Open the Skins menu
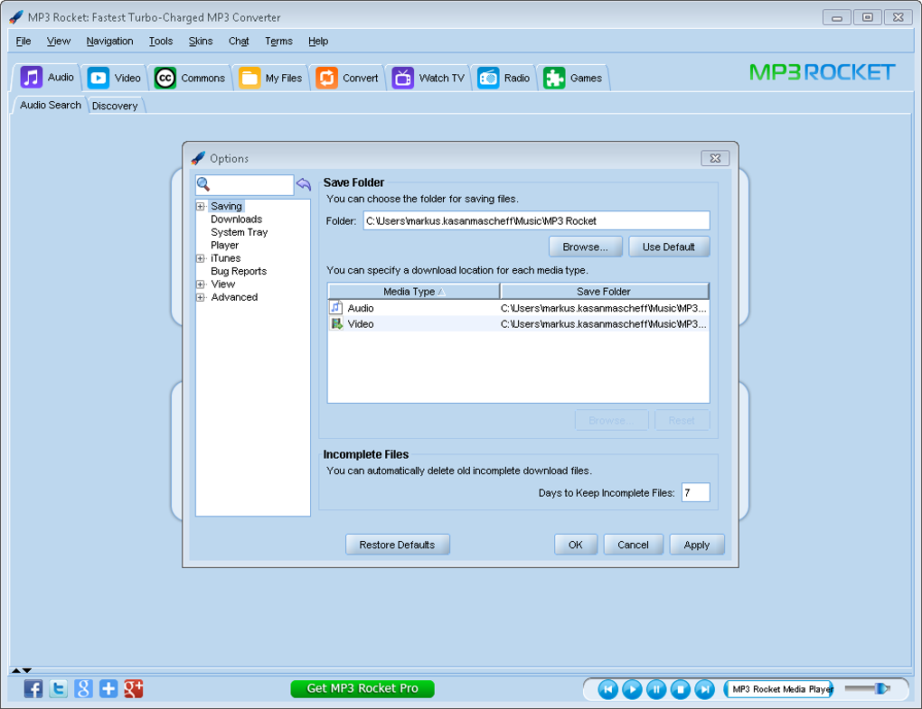The height and width of the screenshot is (709, 922). [x=201, y=42]
